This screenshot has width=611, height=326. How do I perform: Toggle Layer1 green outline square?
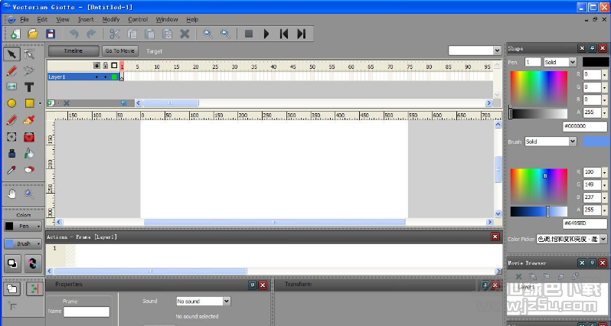point(114,77)
